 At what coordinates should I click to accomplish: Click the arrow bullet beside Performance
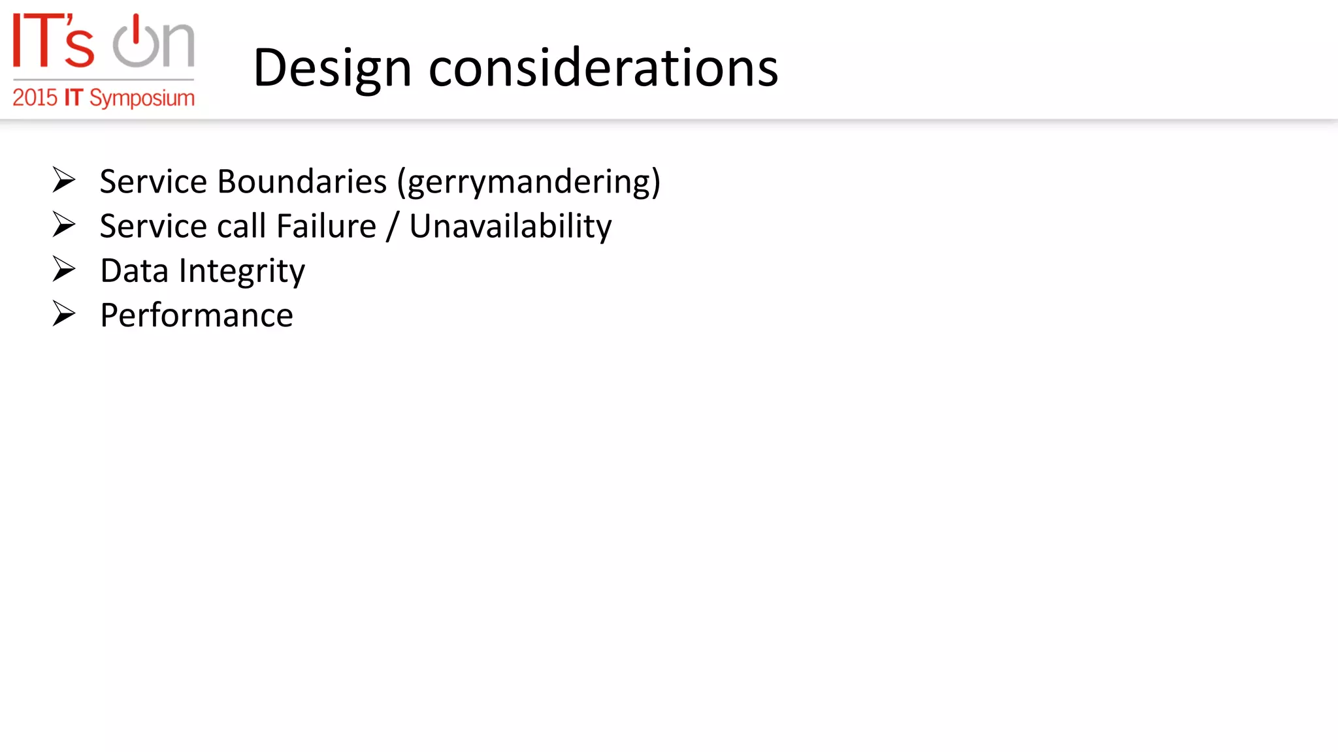(x=64, y=314)
